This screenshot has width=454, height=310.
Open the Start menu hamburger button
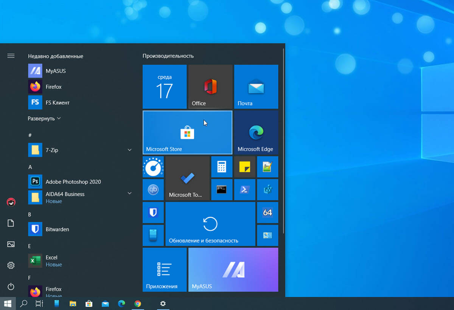[11, 56]
